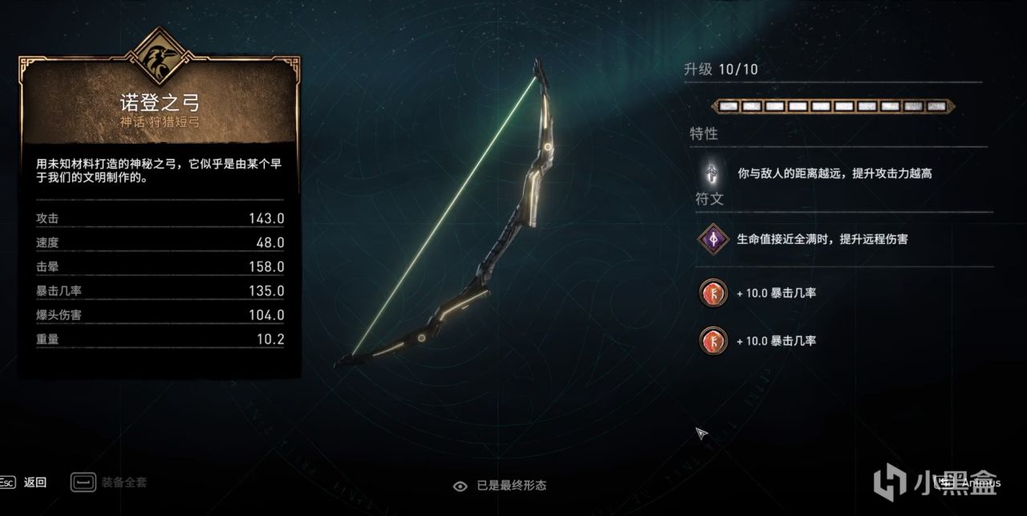Screen dimensions: 1027x516
Task: Click the 装备全套 equip set label
Action: 124,482
